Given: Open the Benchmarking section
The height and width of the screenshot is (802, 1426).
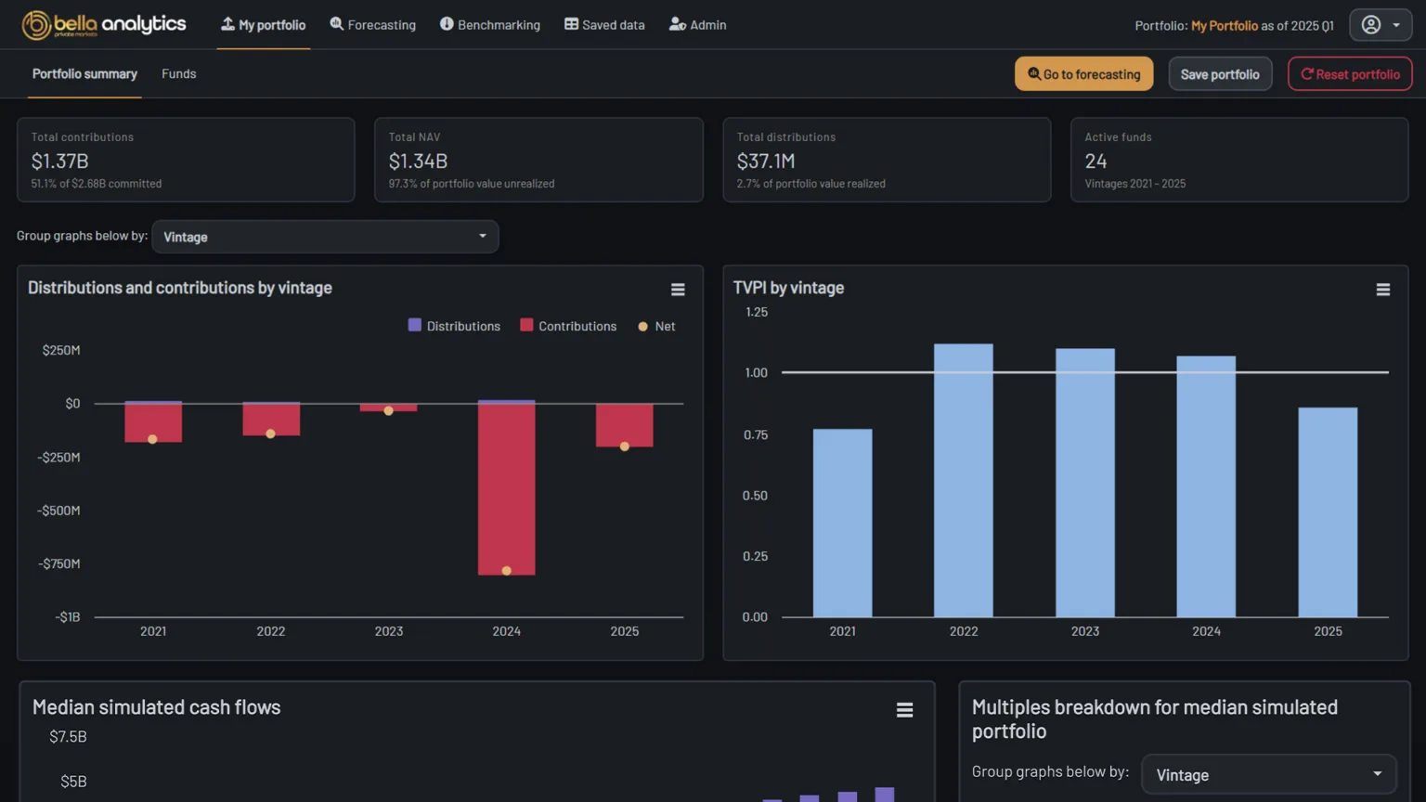Looking at the screenshot, I should point(490,25).
